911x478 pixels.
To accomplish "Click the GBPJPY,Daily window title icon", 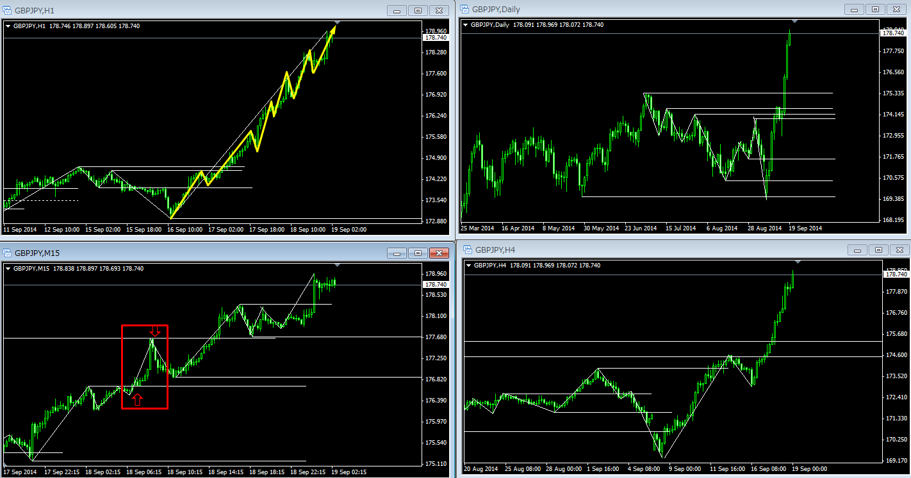I will pyautogui.click(x=464, y=9).
